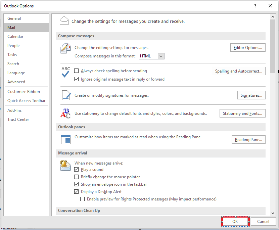
Task: Click the question mark help icon
Action: [255, 6]
